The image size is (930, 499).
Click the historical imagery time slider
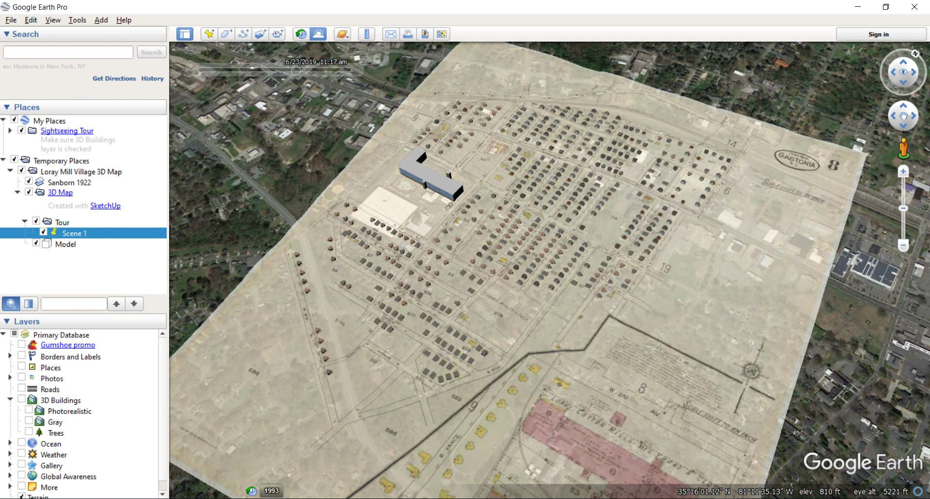[274, 71]
